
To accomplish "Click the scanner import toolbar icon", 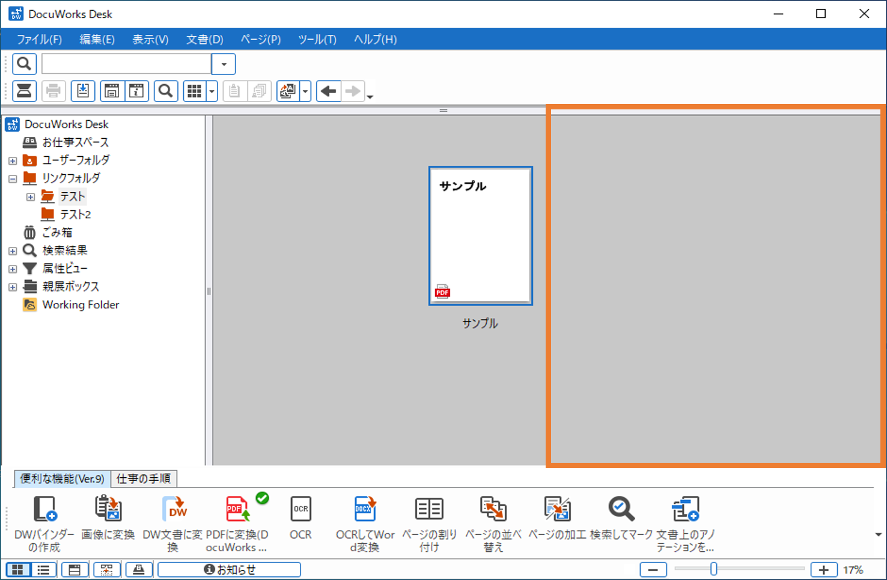I will [x=25, y=91].
